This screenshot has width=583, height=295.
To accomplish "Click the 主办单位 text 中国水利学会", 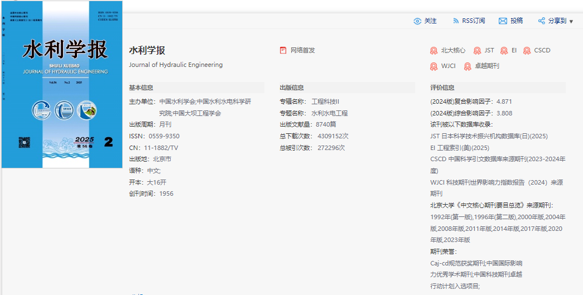I will click(177, 101).
